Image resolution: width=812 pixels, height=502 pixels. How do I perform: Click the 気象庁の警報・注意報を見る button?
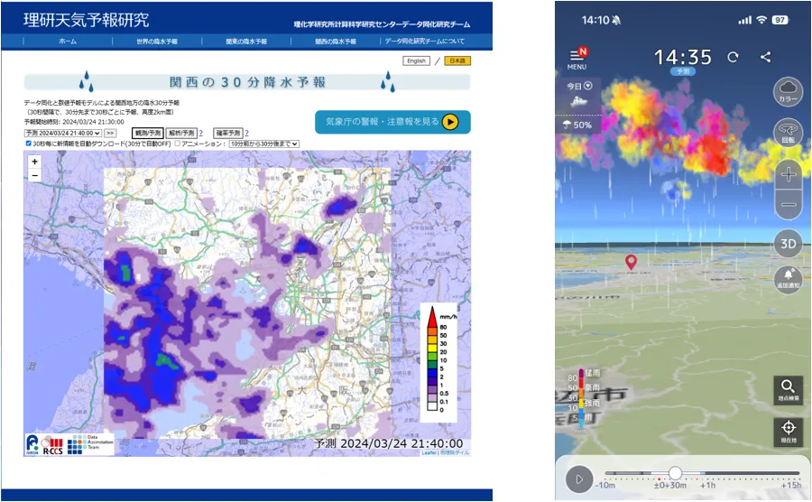[392, 122]
